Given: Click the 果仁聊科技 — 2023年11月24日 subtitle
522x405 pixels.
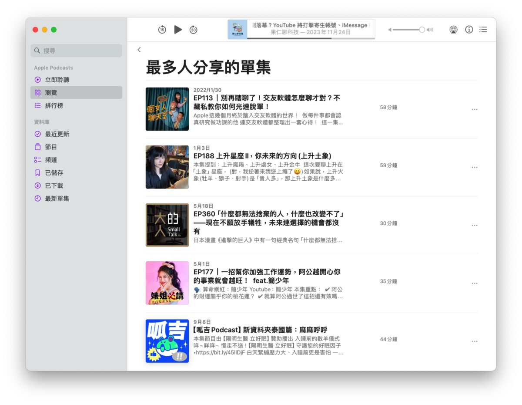Looking at the screenshot, I should (x=311, y=32).
